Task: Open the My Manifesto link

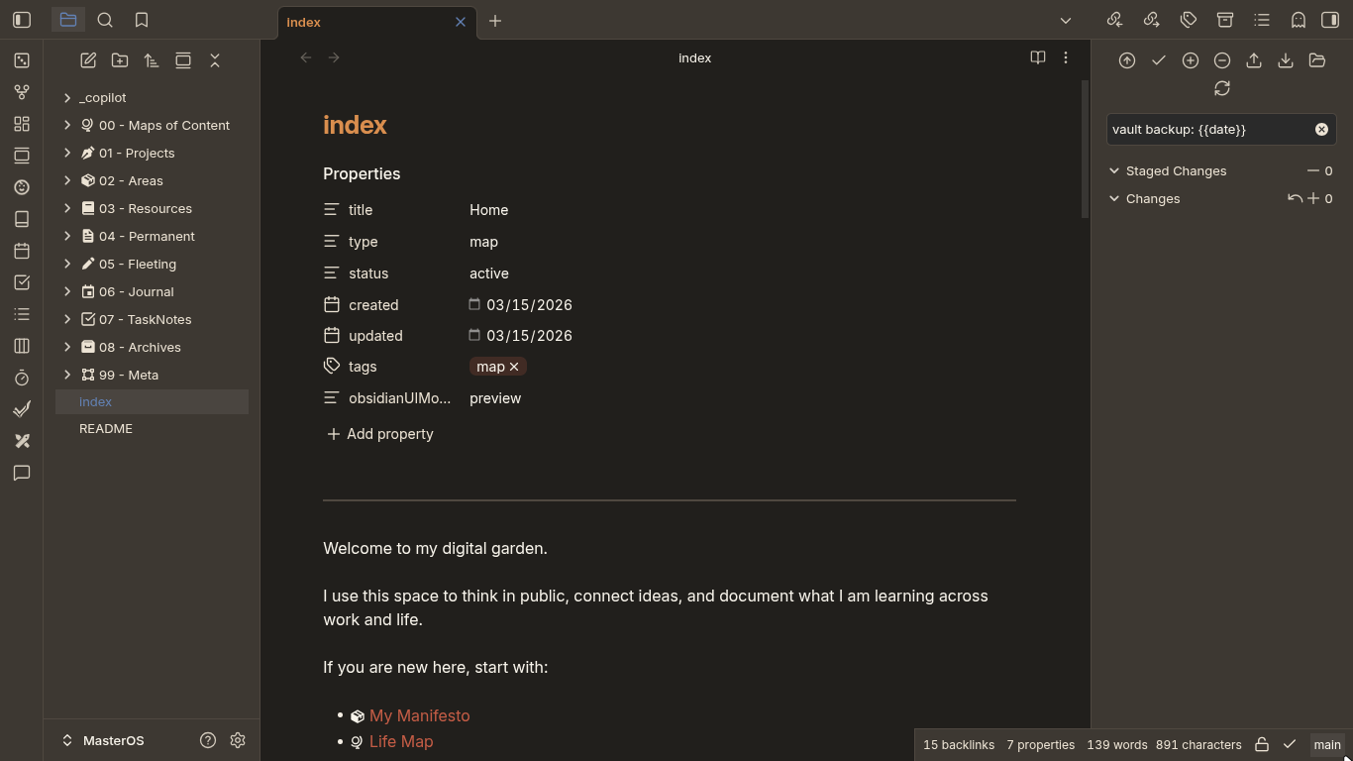Action: coord(419,715)
